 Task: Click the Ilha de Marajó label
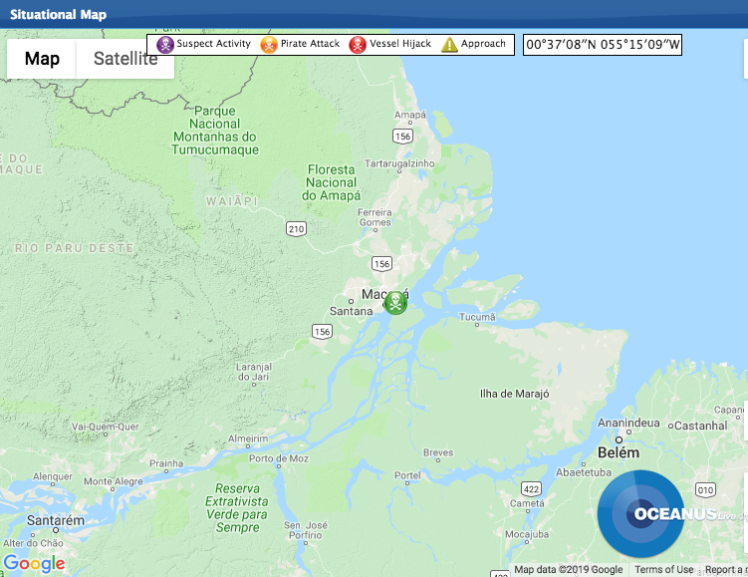click(515, 394)
